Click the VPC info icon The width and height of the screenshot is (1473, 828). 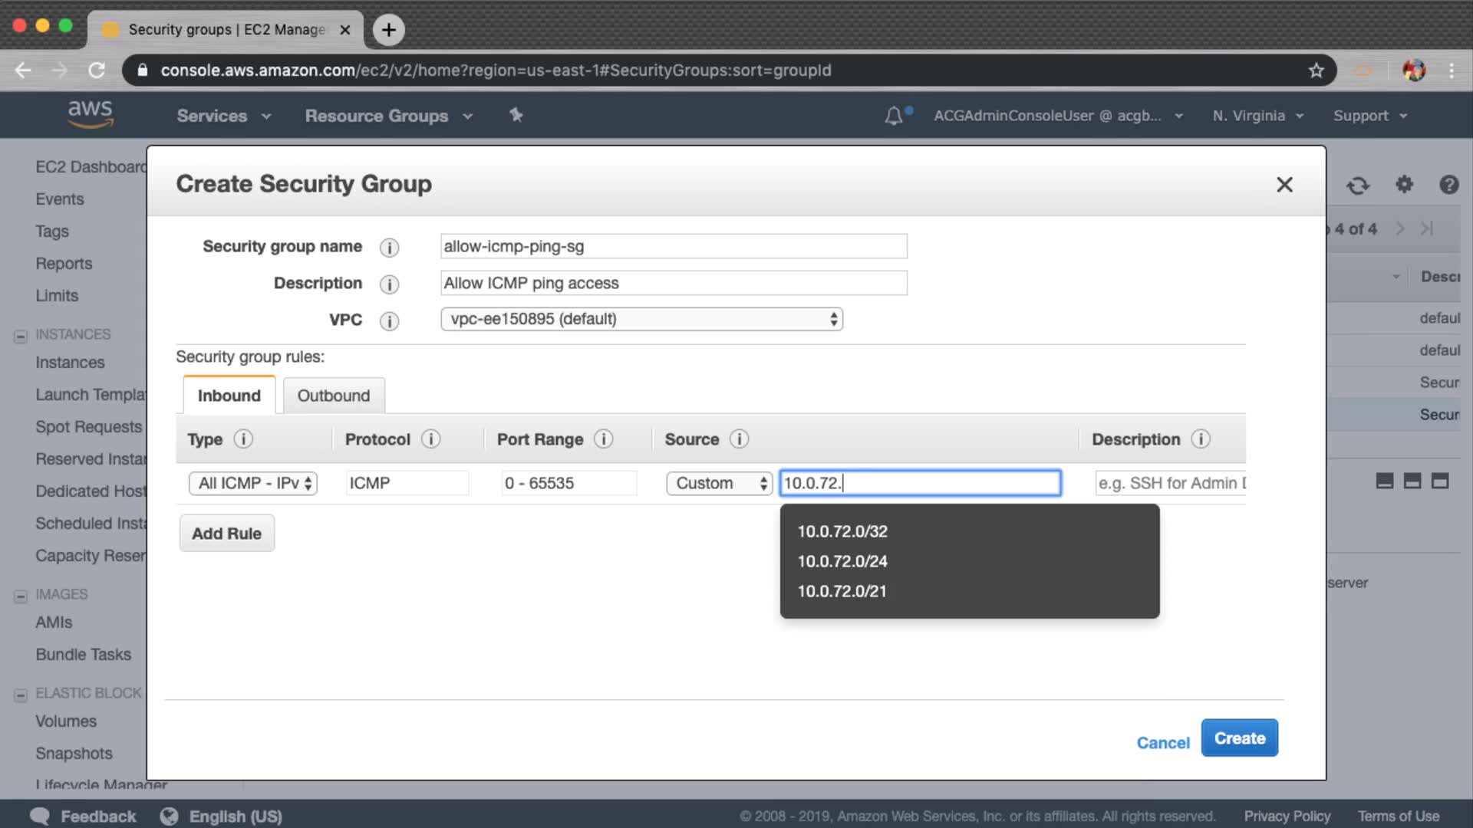389,321
